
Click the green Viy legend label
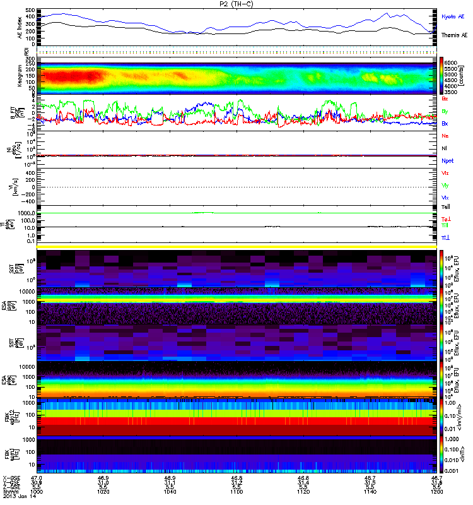coord(445,186)
